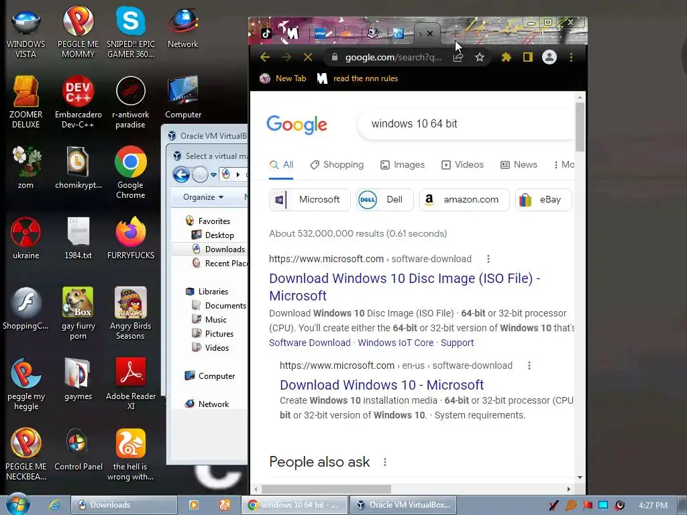Open a new Chrome tab with plus
The image size is (687, 515).
point(455,33)
